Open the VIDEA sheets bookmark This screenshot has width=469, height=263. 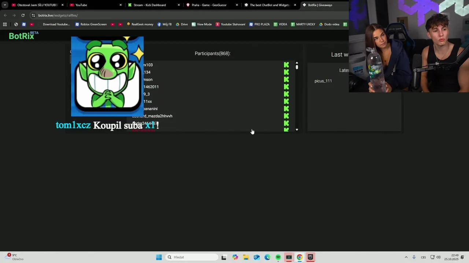[280, 24]
